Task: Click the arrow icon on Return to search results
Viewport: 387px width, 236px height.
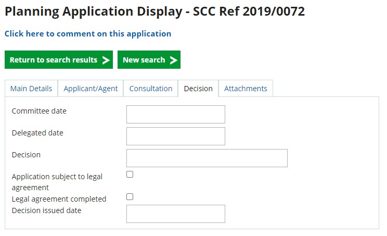Action: pyautogui.click(x=106, y=60)
